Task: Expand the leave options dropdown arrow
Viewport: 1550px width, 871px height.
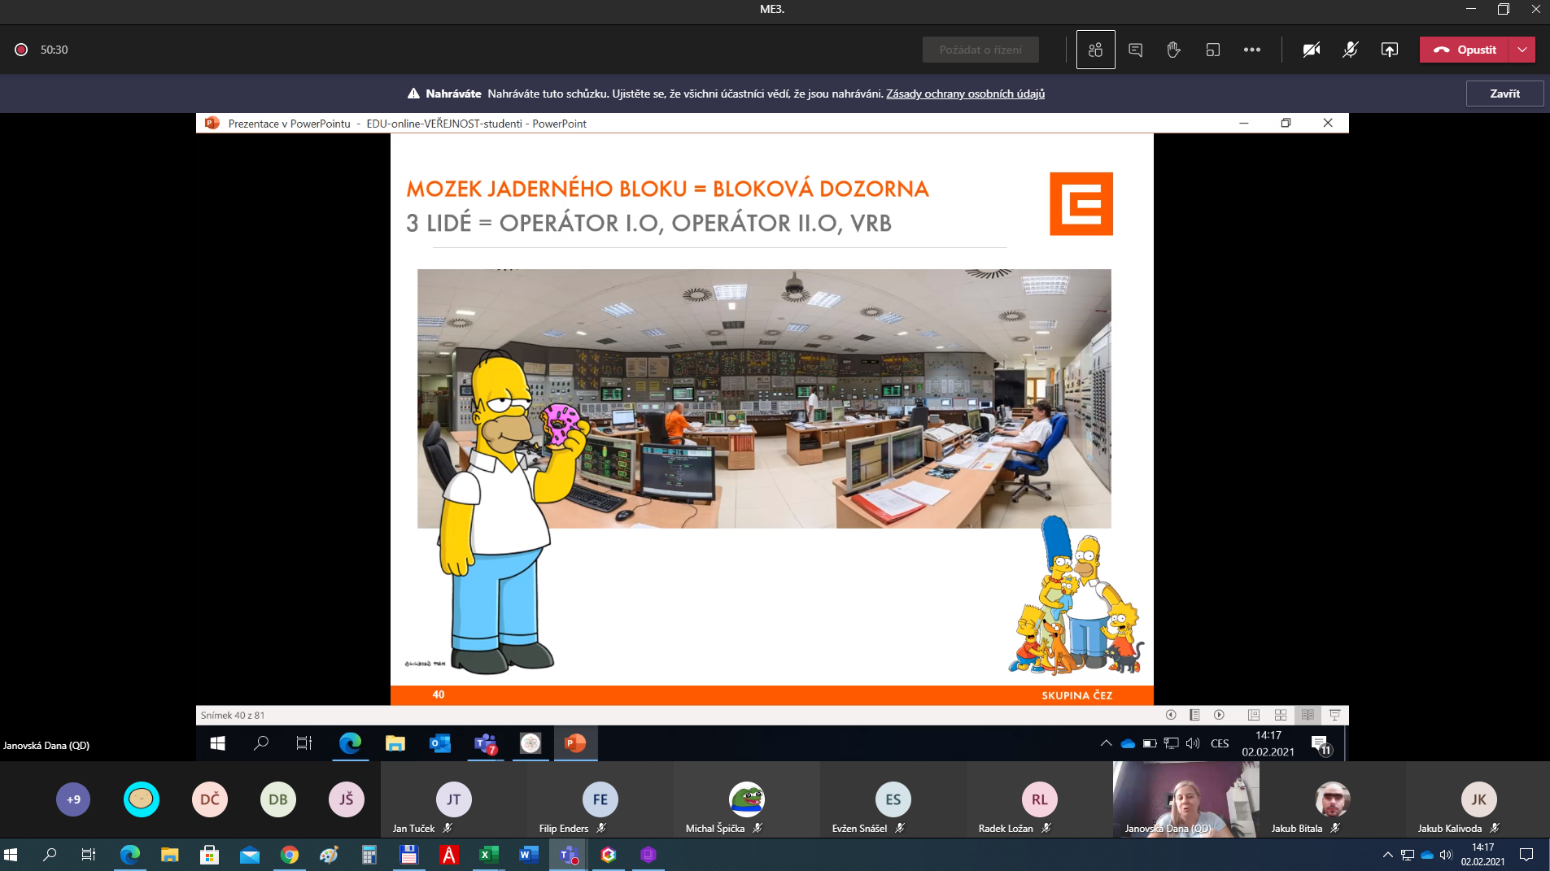Action: [1522, 50]
